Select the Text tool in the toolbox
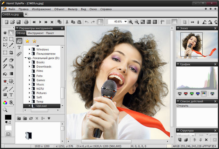This screenshot has height=149, width=219. tap(11, 95)
